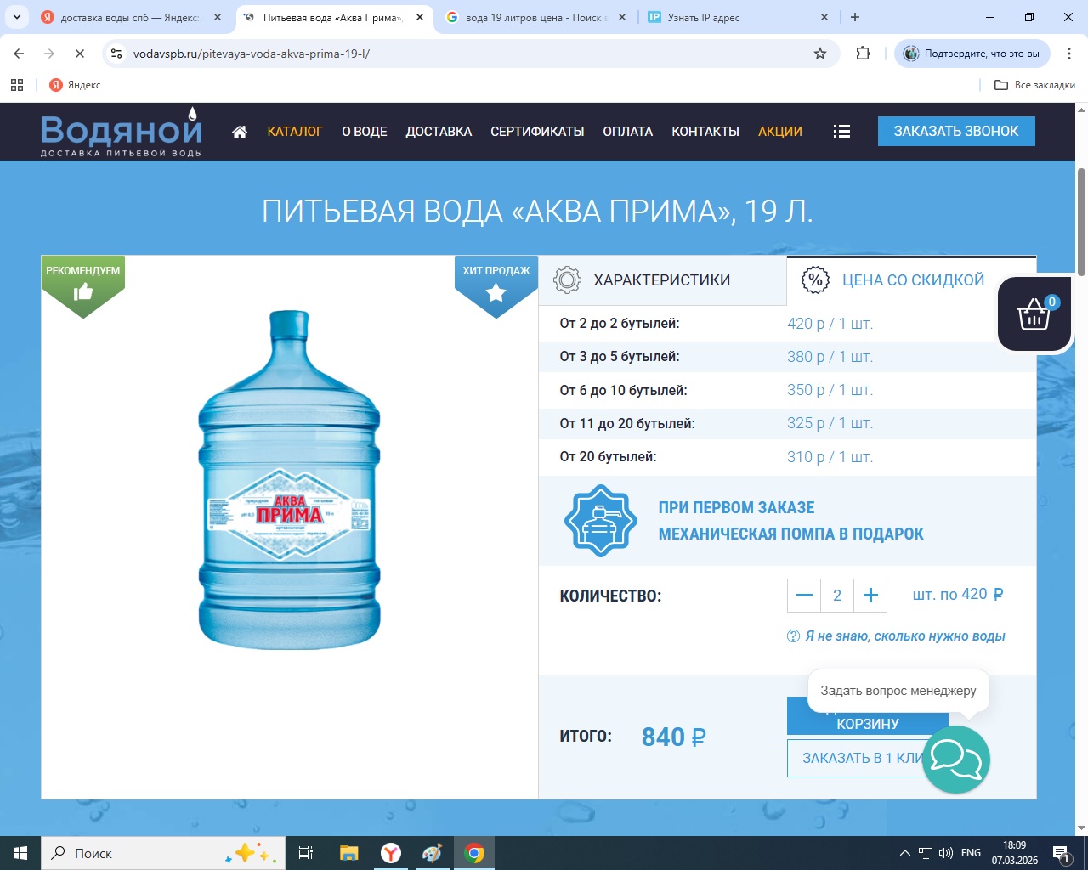The height and width of the screenshot is (870, 1088).
Task: Open the Paint app taskbar icon
Action: point(433,853)
